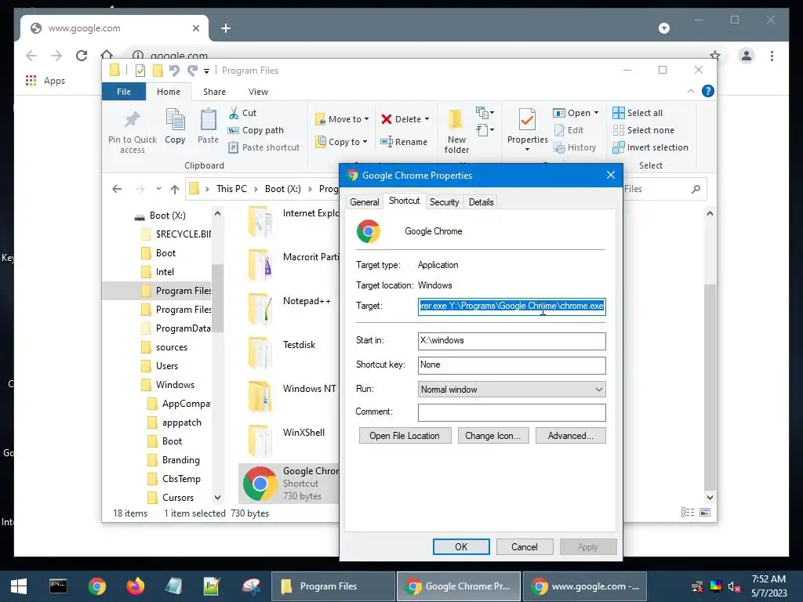Confirm properties with OK button
This screenshot has width=803, height=602.
click(x=461, y=546)
